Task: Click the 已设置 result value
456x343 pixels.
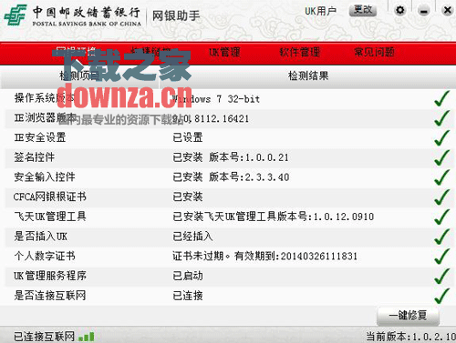Action: [x=188, y=137]
